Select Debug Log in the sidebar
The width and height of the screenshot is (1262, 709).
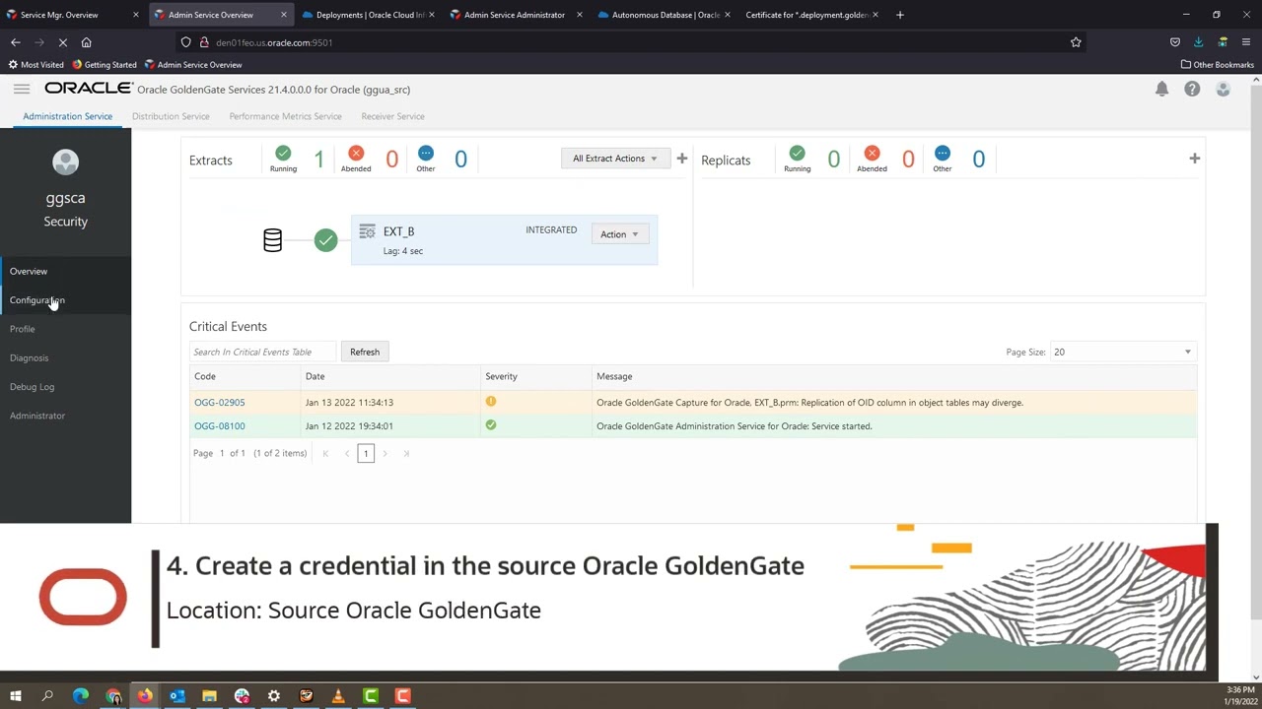(x=65, y=387)
